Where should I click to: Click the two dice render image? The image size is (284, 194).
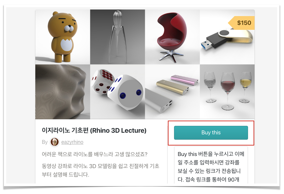117,92
